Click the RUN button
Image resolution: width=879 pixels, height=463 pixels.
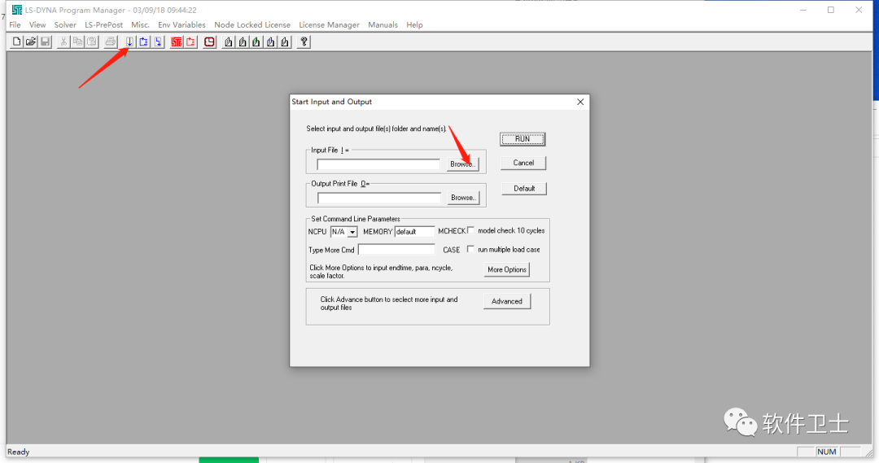[x=523, y=139]
